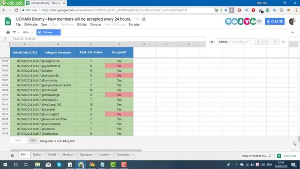Click the ENG language indicator in system tray
Viewport: 300px width, 169px height.
[269, 165]
